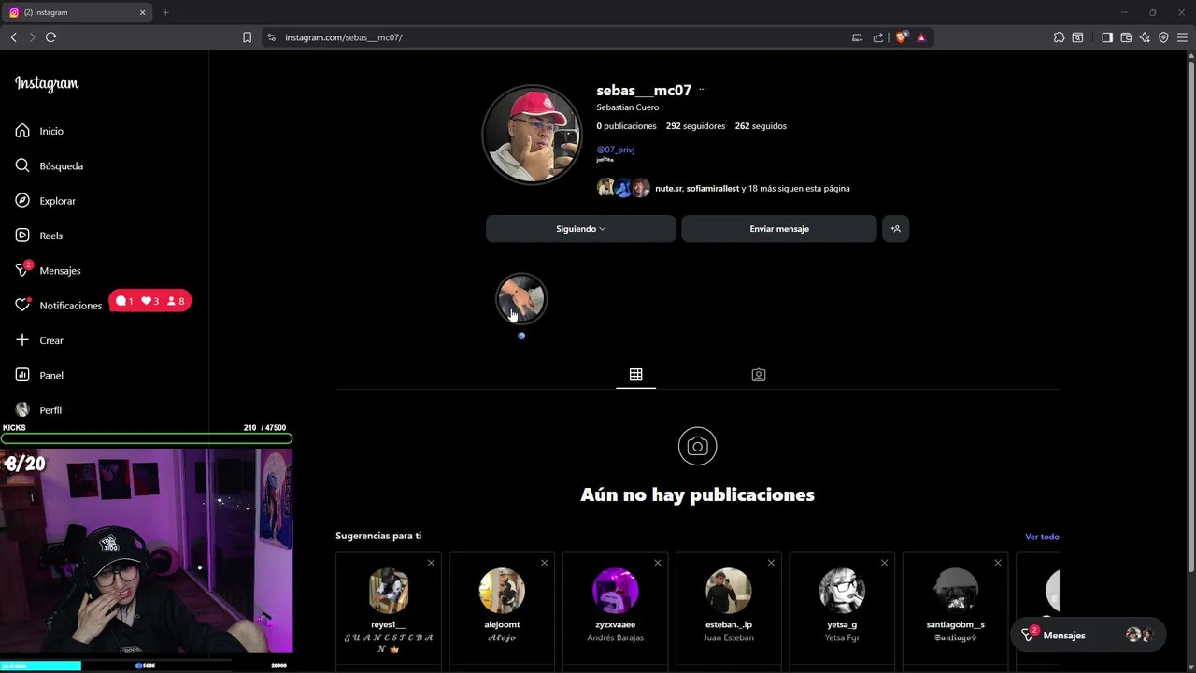Open Brave wallet icon
This screenshot has width=1196, height=673.
[x=1126, y=37]
